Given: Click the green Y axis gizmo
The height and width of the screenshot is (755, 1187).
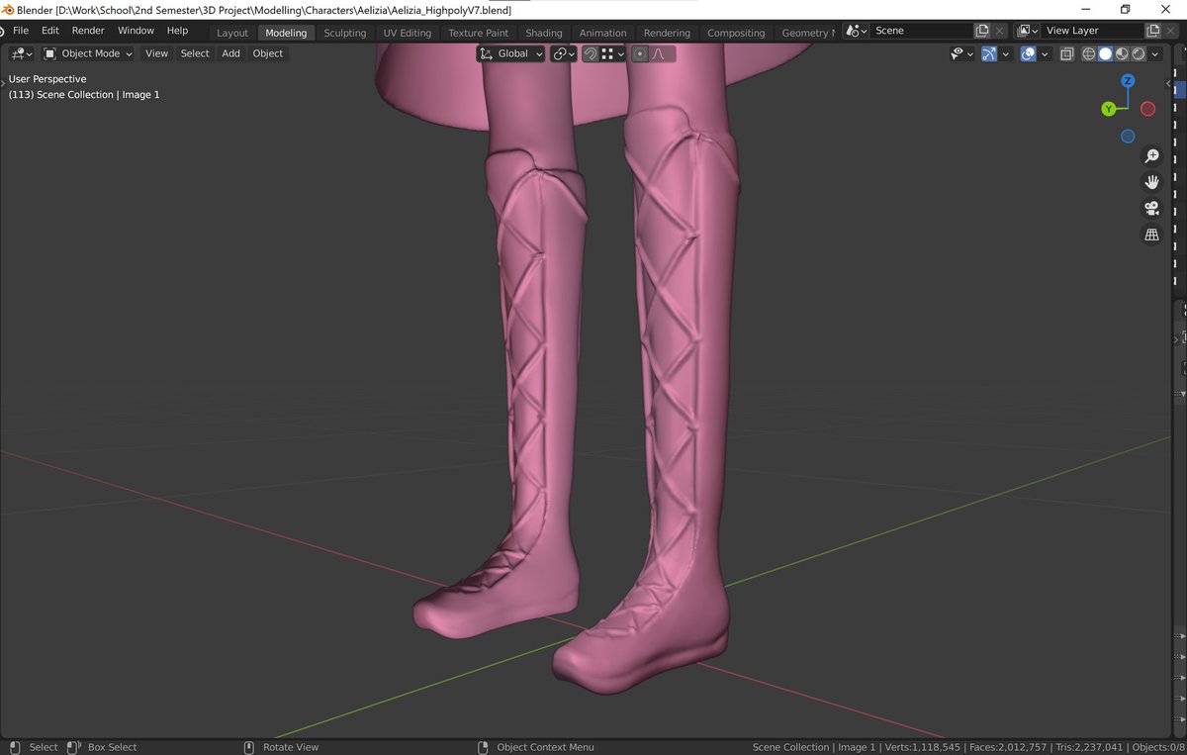Looking at the screenshot, I should pyautogui.click(x=1109, y=109).
